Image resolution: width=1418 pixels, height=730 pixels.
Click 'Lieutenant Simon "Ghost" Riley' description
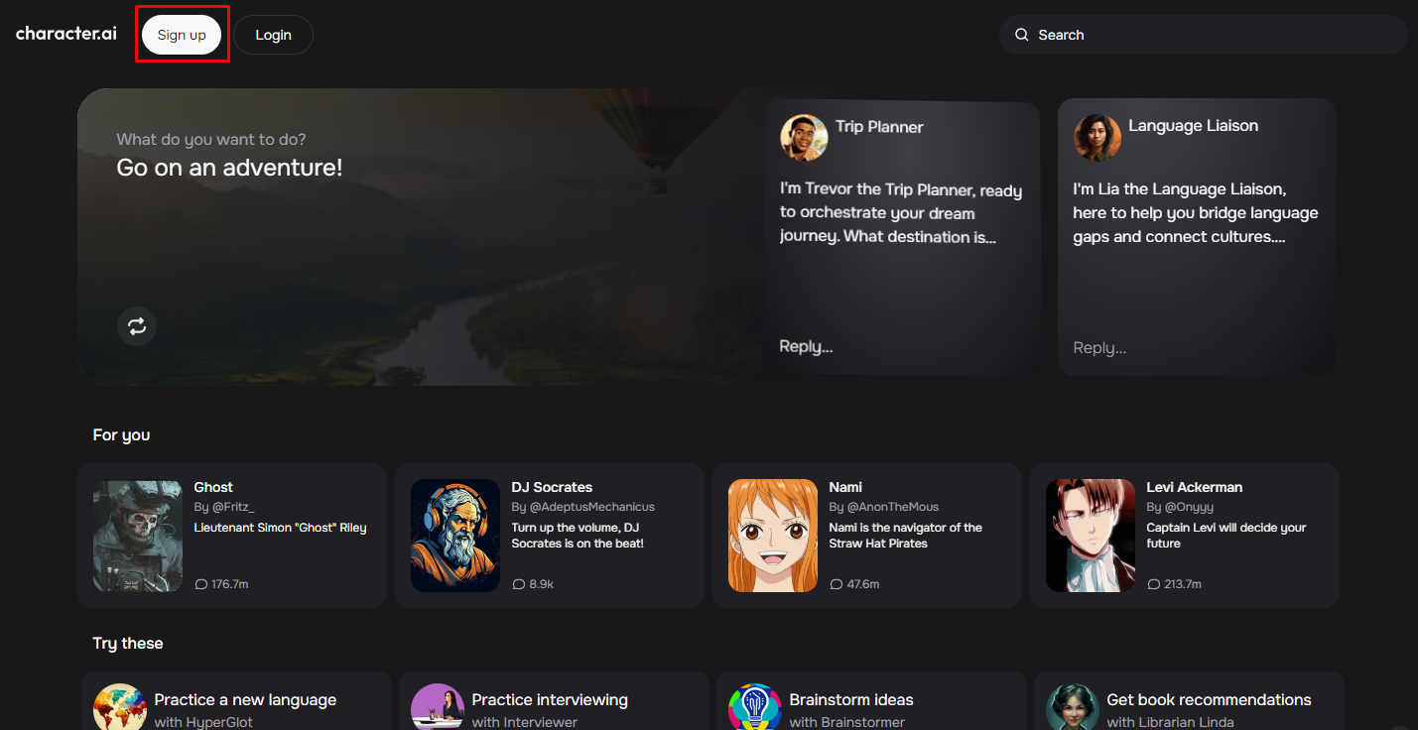click(281, 528)
